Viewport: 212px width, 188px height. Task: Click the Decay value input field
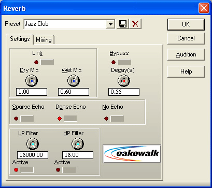124,92
